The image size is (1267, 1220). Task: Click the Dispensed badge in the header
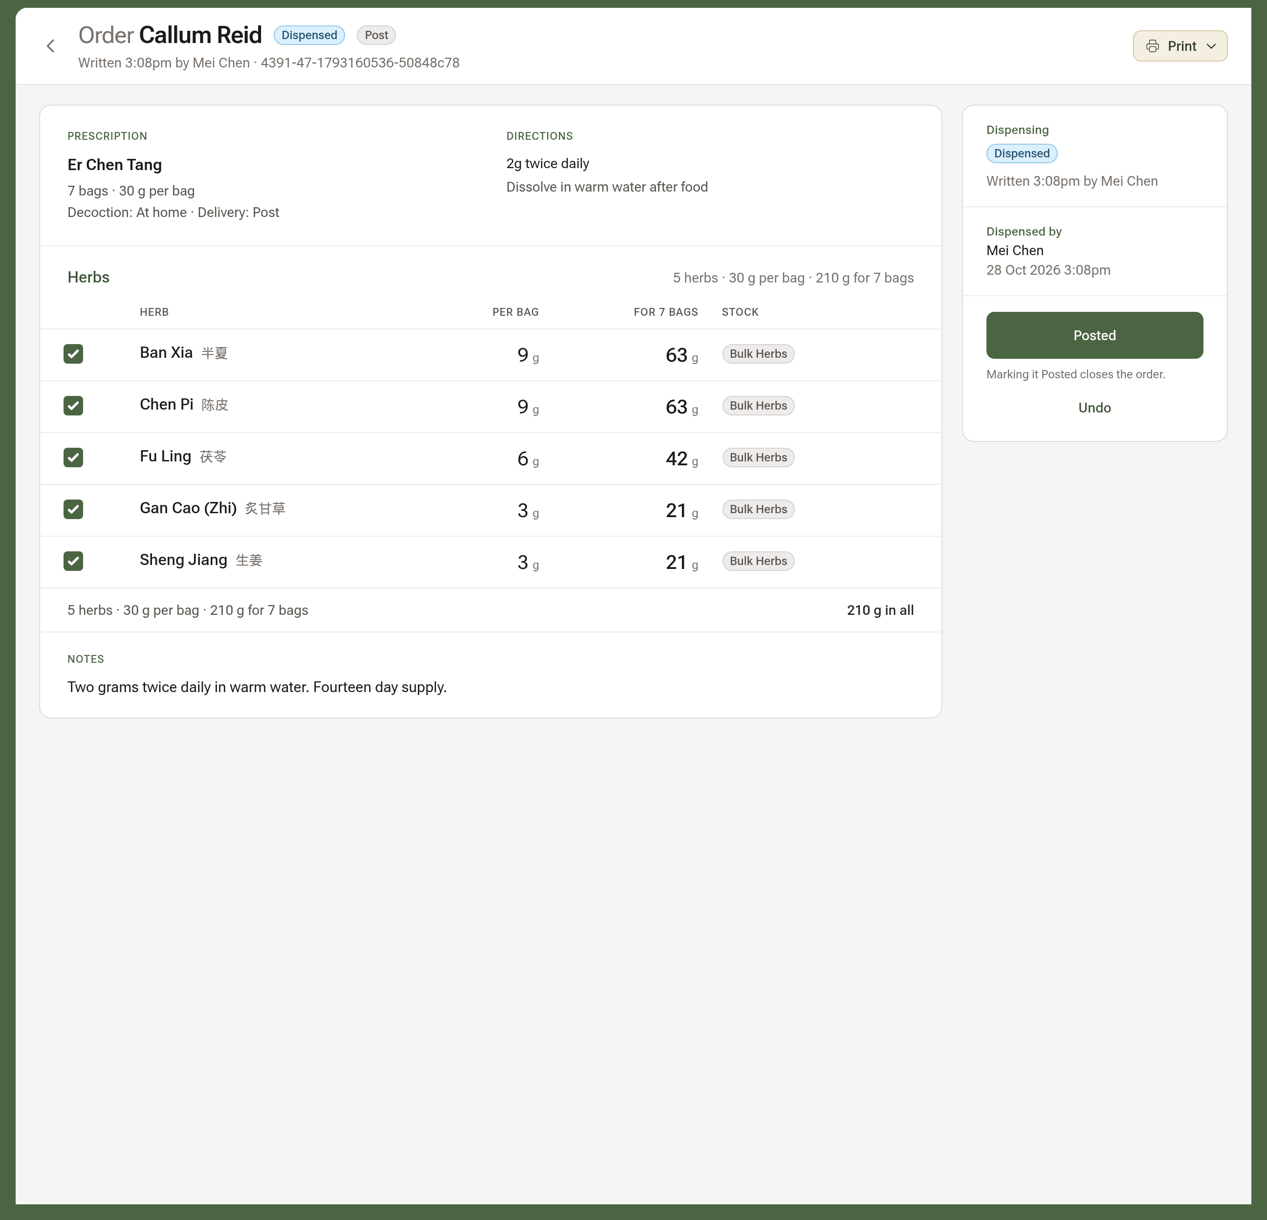(x=309, y=35)
